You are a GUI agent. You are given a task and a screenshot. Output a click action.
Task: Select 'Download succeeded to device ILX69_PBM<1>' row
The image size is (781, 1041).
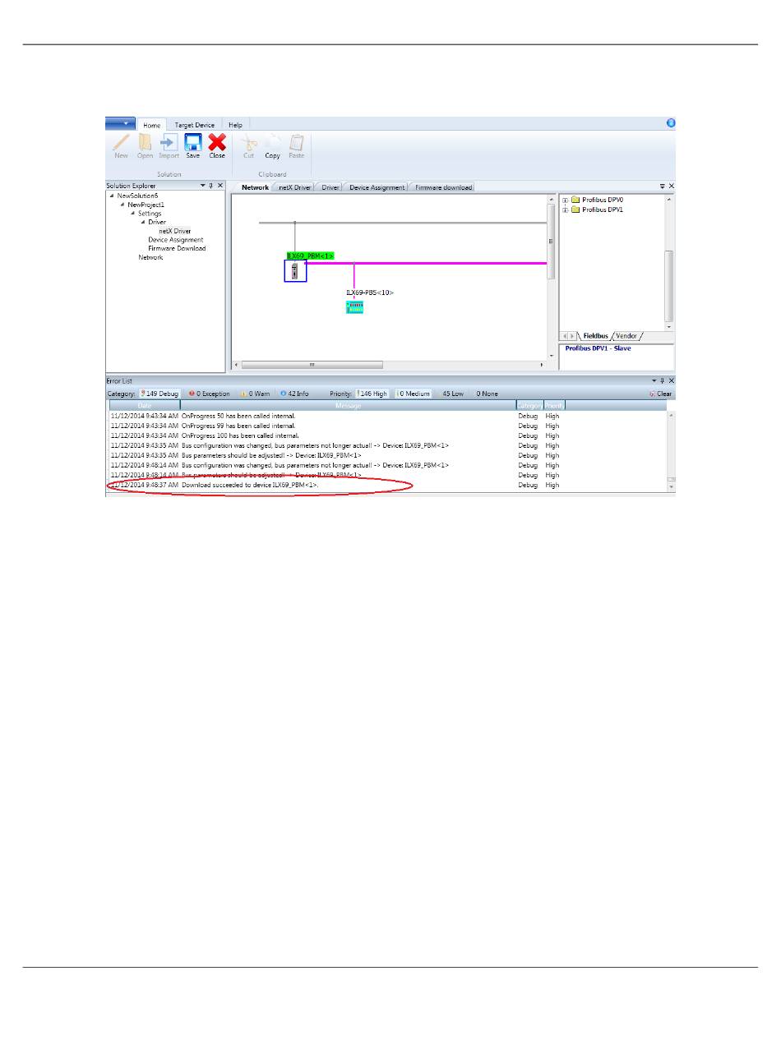click(x=387, y=485)
